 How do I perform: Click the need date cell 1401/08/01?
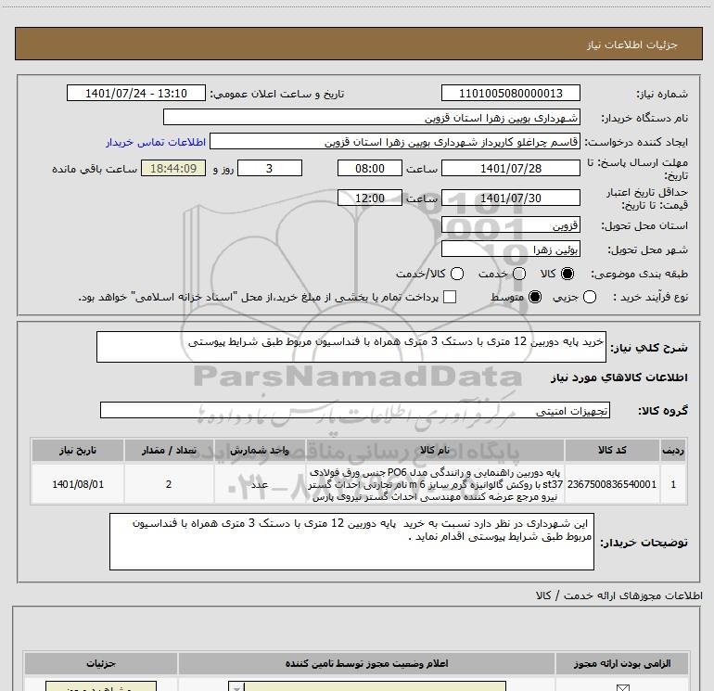78,484
